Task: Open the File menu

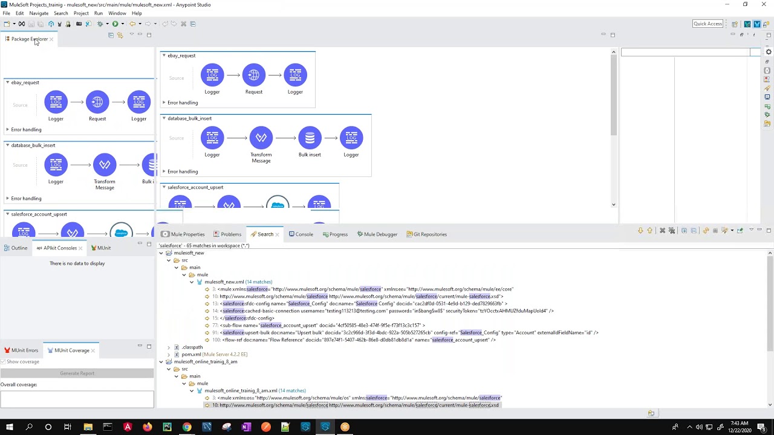Action: pos(6,13)
